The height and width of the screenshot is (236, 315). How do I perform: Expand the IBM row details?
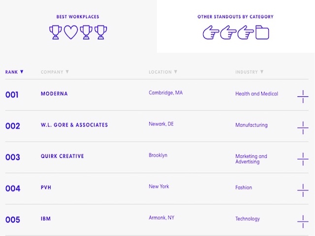pos(303,222)
